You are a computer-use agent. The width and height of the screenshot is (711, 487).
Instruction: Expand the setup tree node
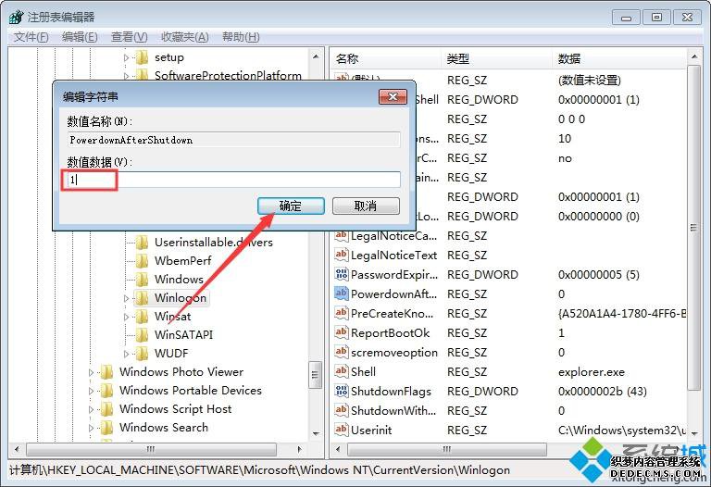pyautogui.click(x=127, y=57)
